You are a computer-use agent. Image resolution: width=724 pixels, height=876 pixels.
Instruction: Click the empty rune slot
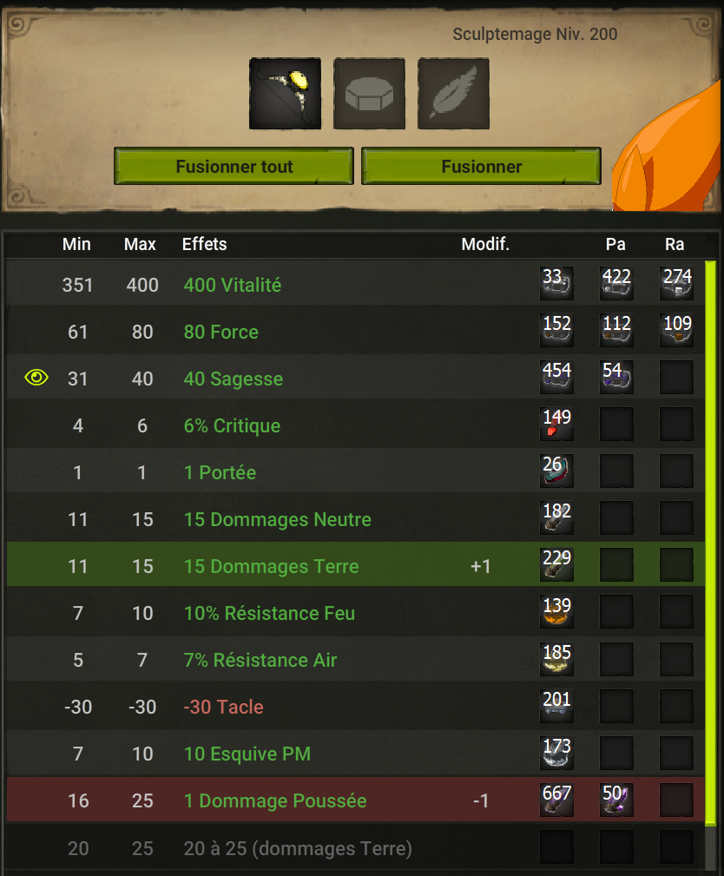[x=369, y=93]
